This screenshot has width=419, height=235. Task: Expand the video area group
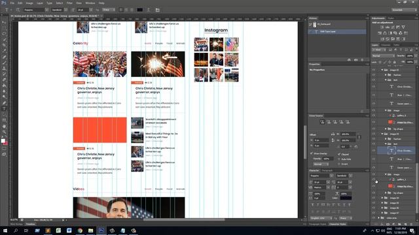(x=379, y=218)
